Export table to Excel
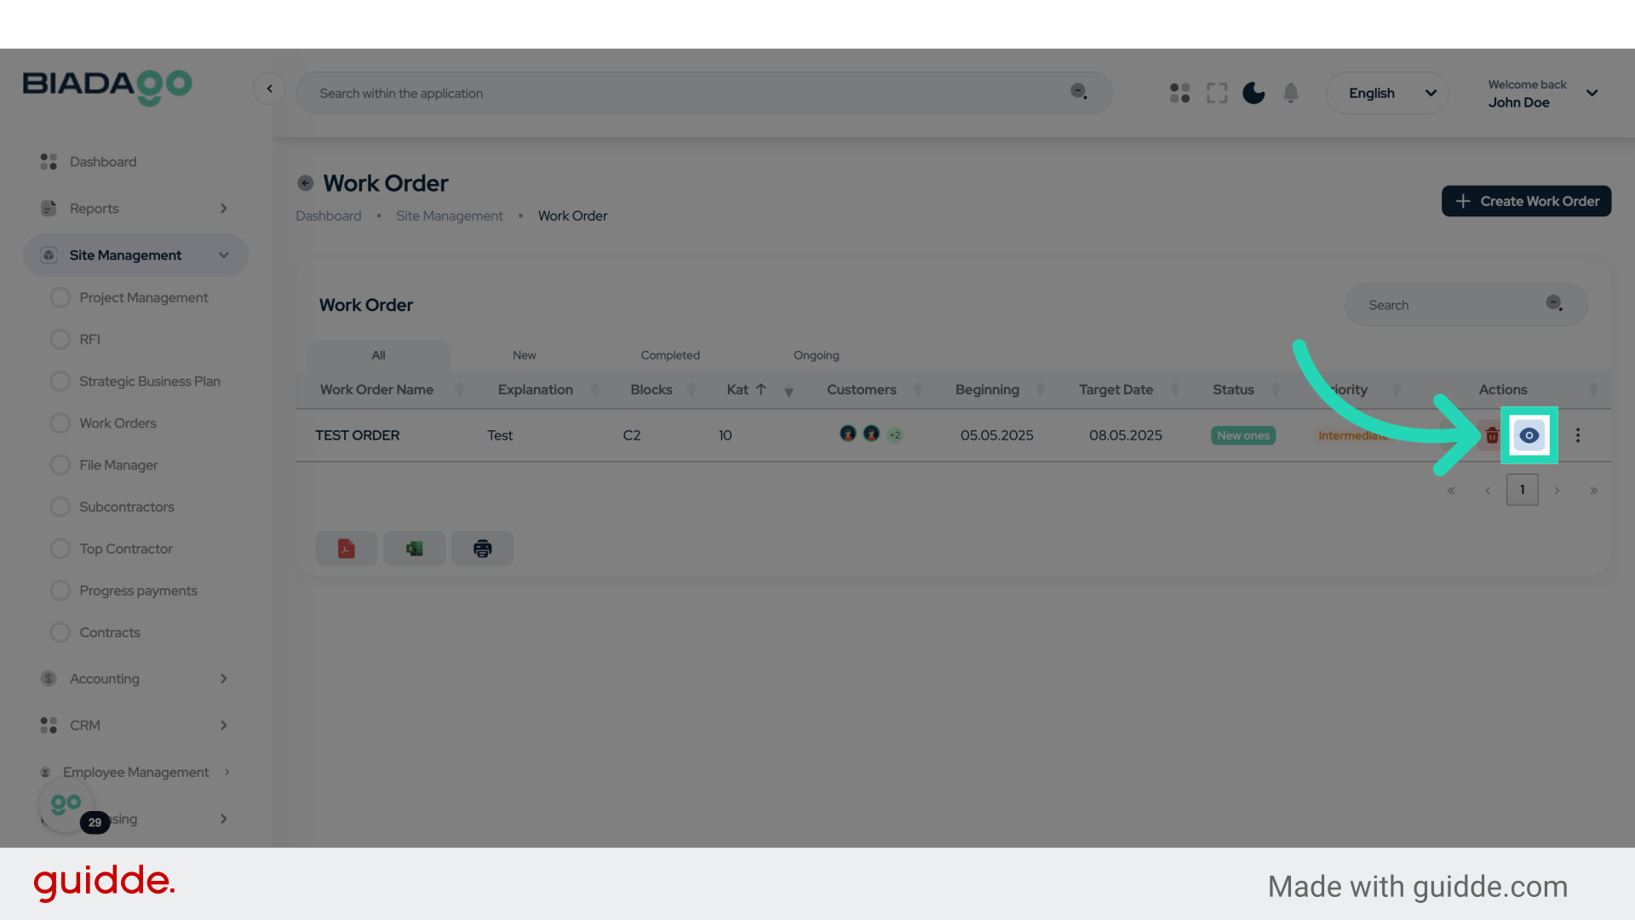 (x=414, y=549)
